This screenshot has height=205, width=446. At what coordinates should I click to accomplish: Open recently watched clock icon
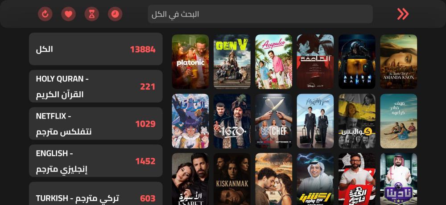coord(115,14)
